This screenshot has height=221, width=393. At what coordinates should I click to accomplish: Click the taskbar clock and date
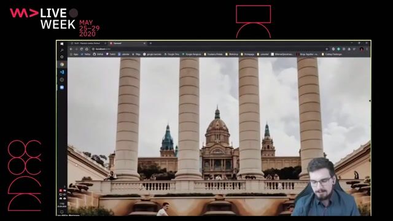(62, 205)
